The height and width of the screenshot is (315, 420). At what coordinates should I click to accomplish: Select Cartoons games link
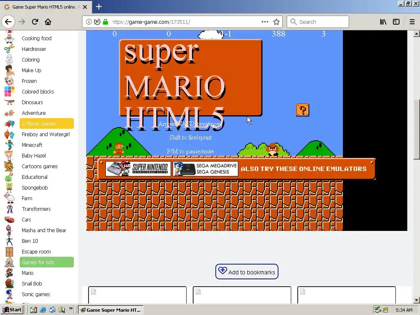point(40,167)
